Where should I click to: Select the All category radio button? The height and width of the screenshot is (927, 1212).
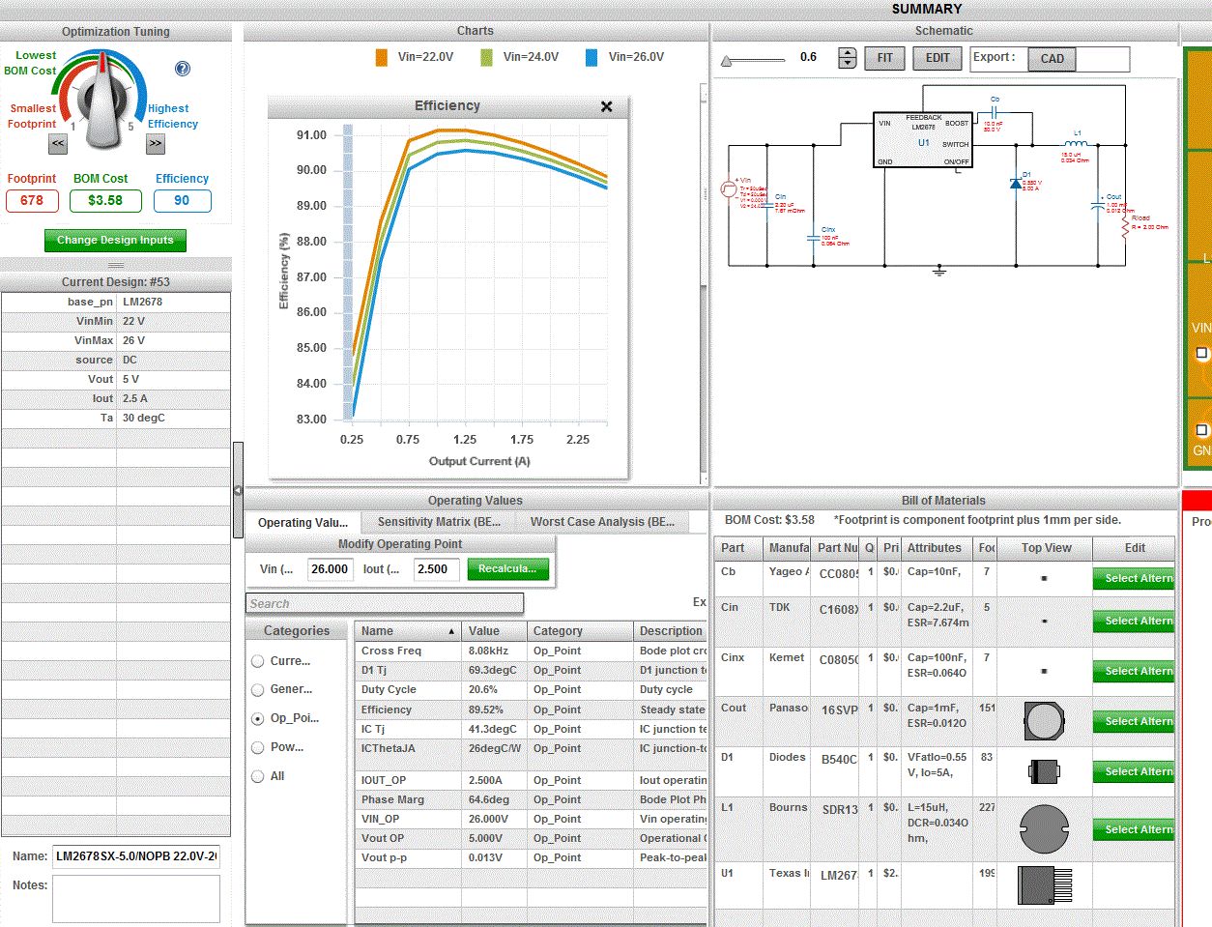click(x=258, y=776)
